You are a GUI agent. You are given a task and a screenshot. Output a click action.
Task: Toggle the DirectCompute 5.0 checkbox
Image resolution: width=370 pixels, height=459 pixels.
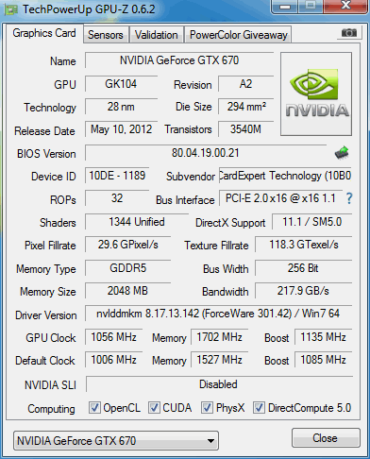tap(259, 407)
